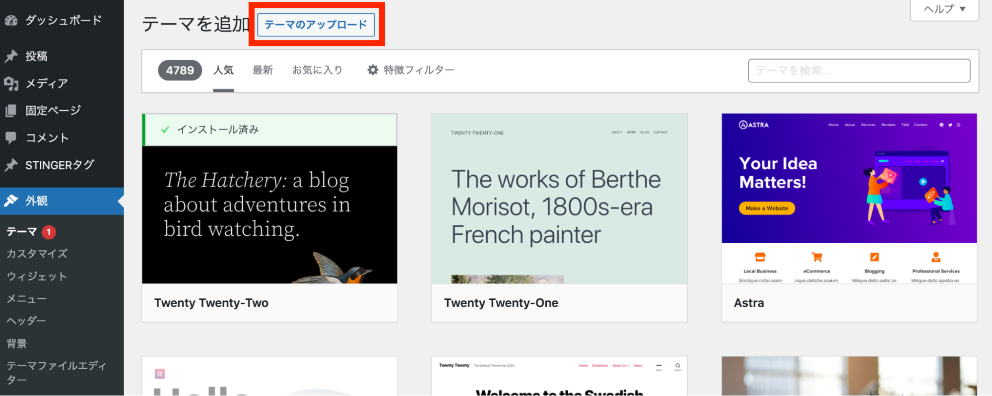Click the インストール済み status banner
Image resolution: width=992 pixels, height=396 pixels.
pos(269,130)
